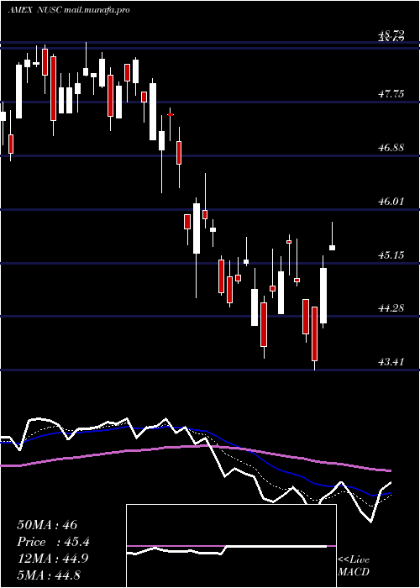
Task: Click the 50MA : 46 readout
Action: point(47,525)
